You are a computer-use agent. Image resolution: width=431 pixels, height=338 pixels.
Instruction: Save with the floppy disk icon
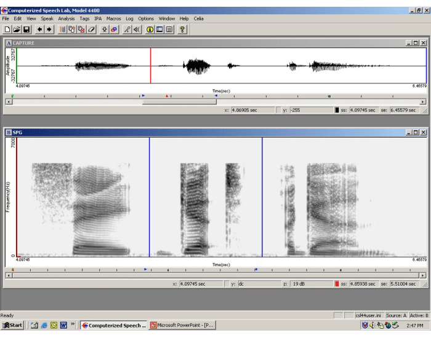tap(26, 29)
